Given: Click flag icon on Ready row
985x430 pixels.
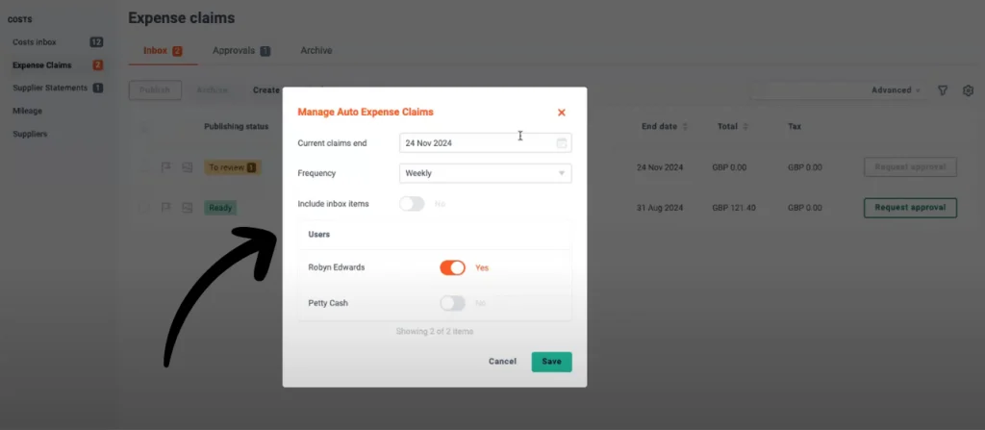Looking at the screenshot, I should point(165,208).
